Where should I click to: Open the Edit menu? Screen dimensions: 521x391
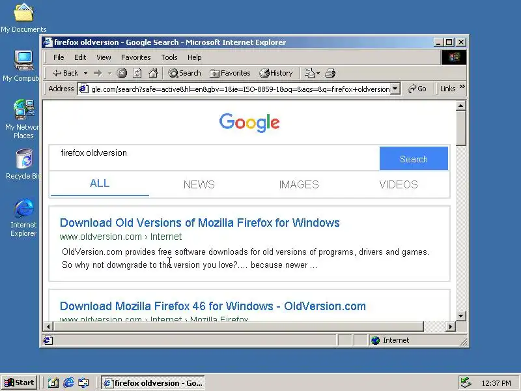click(80, 57)
